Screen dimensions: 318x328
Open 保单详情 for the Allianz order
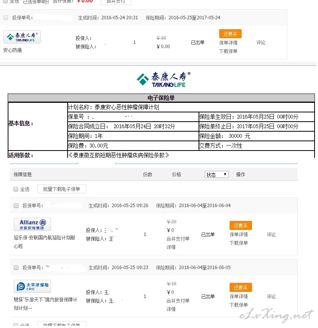pos(239,234)
